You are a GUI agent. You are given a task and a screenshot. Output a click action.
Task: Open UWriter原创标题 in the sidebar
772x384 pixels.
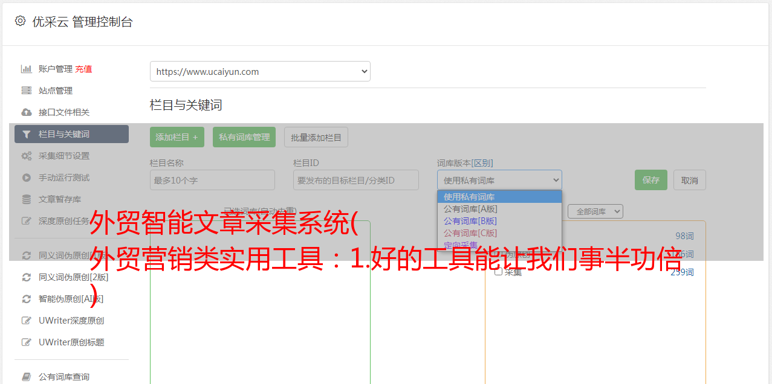71,342
